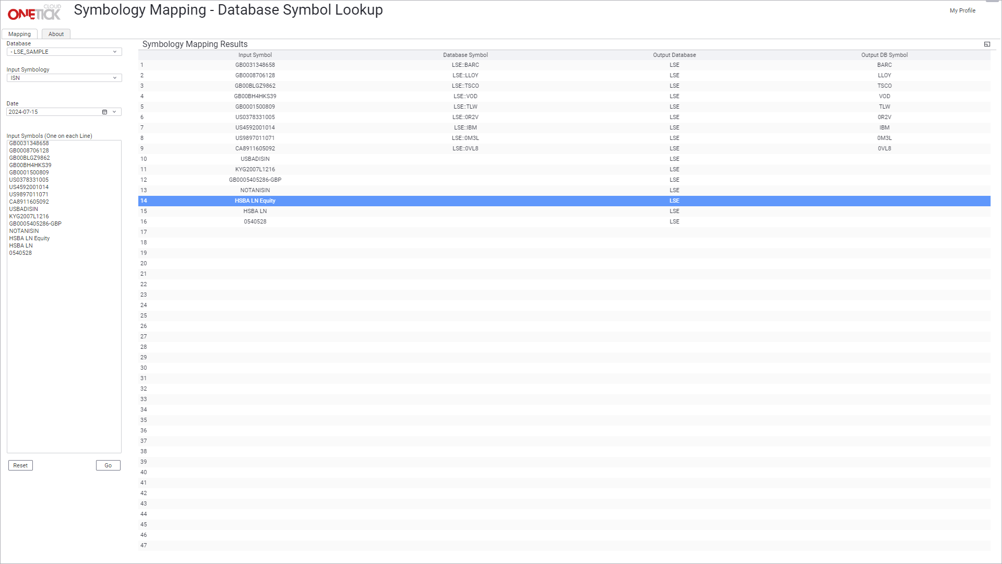Open the calendar picker icon in Date field
This screenshot has width=1002, height=564.
coord(104,112)
